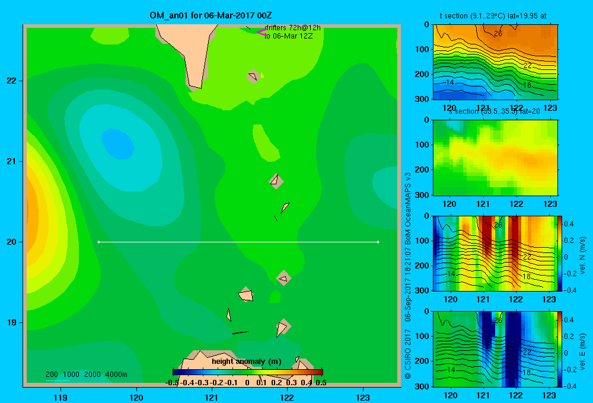The height and width of the screenshot is (403, 593).
Task: Click the "26" contour label in temperature section
Action: point(498,33)
